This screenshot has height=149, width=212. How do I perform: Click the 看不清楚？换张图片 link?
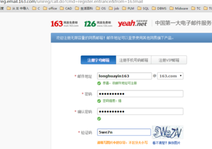166,143
